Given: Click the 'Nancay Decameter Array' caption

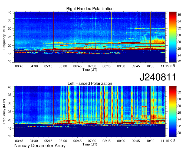Looking at the screenshot, I should pos(40,146).
